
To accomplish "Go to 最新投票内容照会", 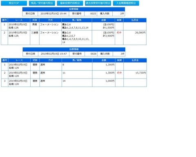I will [70, 3].
